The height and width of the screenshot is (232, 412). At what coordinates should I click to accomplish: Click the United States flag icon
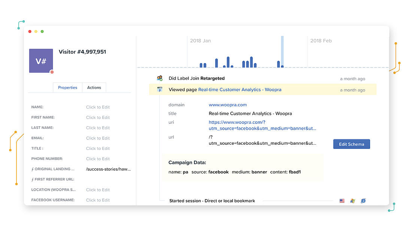(342, 201)
